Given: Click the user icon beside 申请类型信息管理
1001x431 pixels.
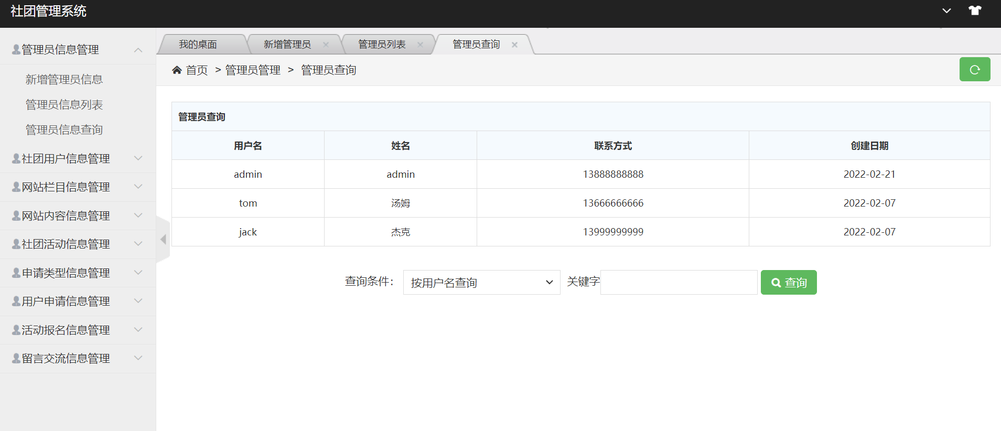Looking at the screenshot, I should pyautogui.click(x=16, y=273).
